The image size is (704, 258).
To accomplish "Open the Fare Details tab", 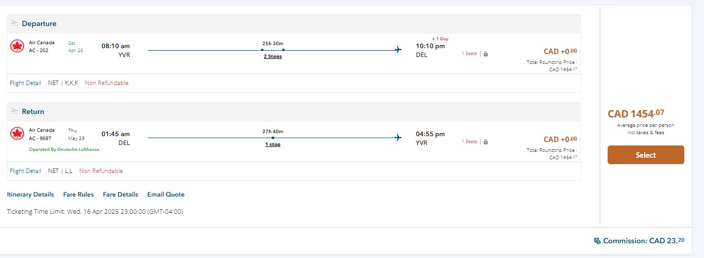I will point(120,195).
